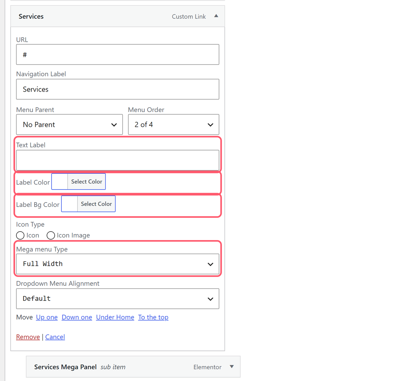Click Select Color button for Label Bg Color
The image size is (394, 381).
pos(97,204)
